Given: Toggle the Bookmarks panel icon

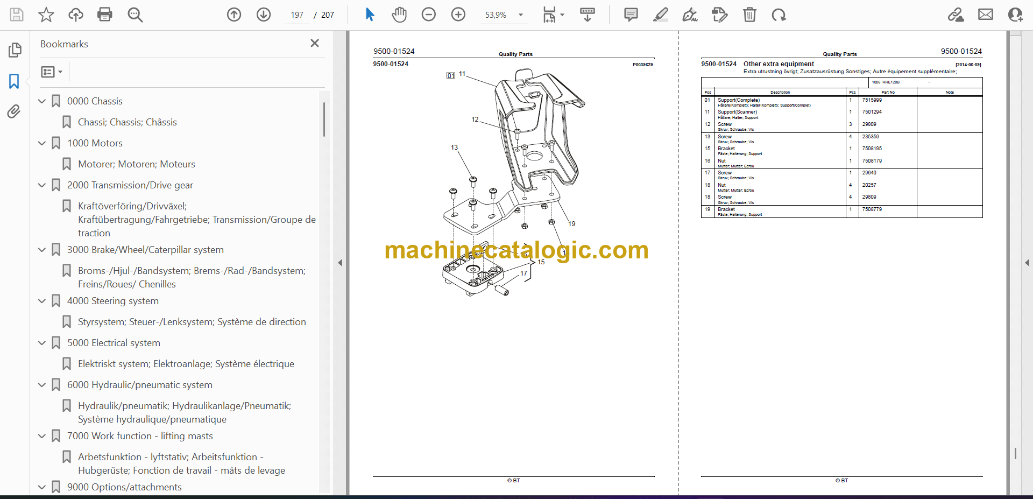Looking at the screenshot, I should pos(15,81).
